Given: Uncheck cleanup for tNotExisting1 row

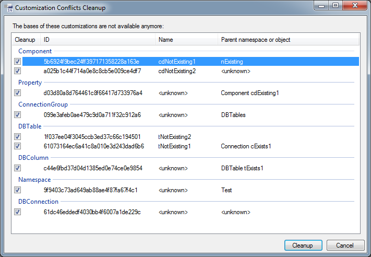Looking at the screenshot, I should (18, 146).
